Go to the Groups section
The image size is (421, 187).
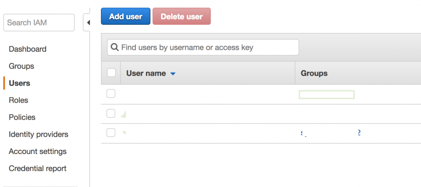[x=21, y=66]
